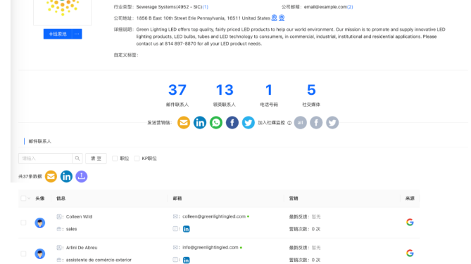Focus the 请输入 search input field

[x=45, y=158]
